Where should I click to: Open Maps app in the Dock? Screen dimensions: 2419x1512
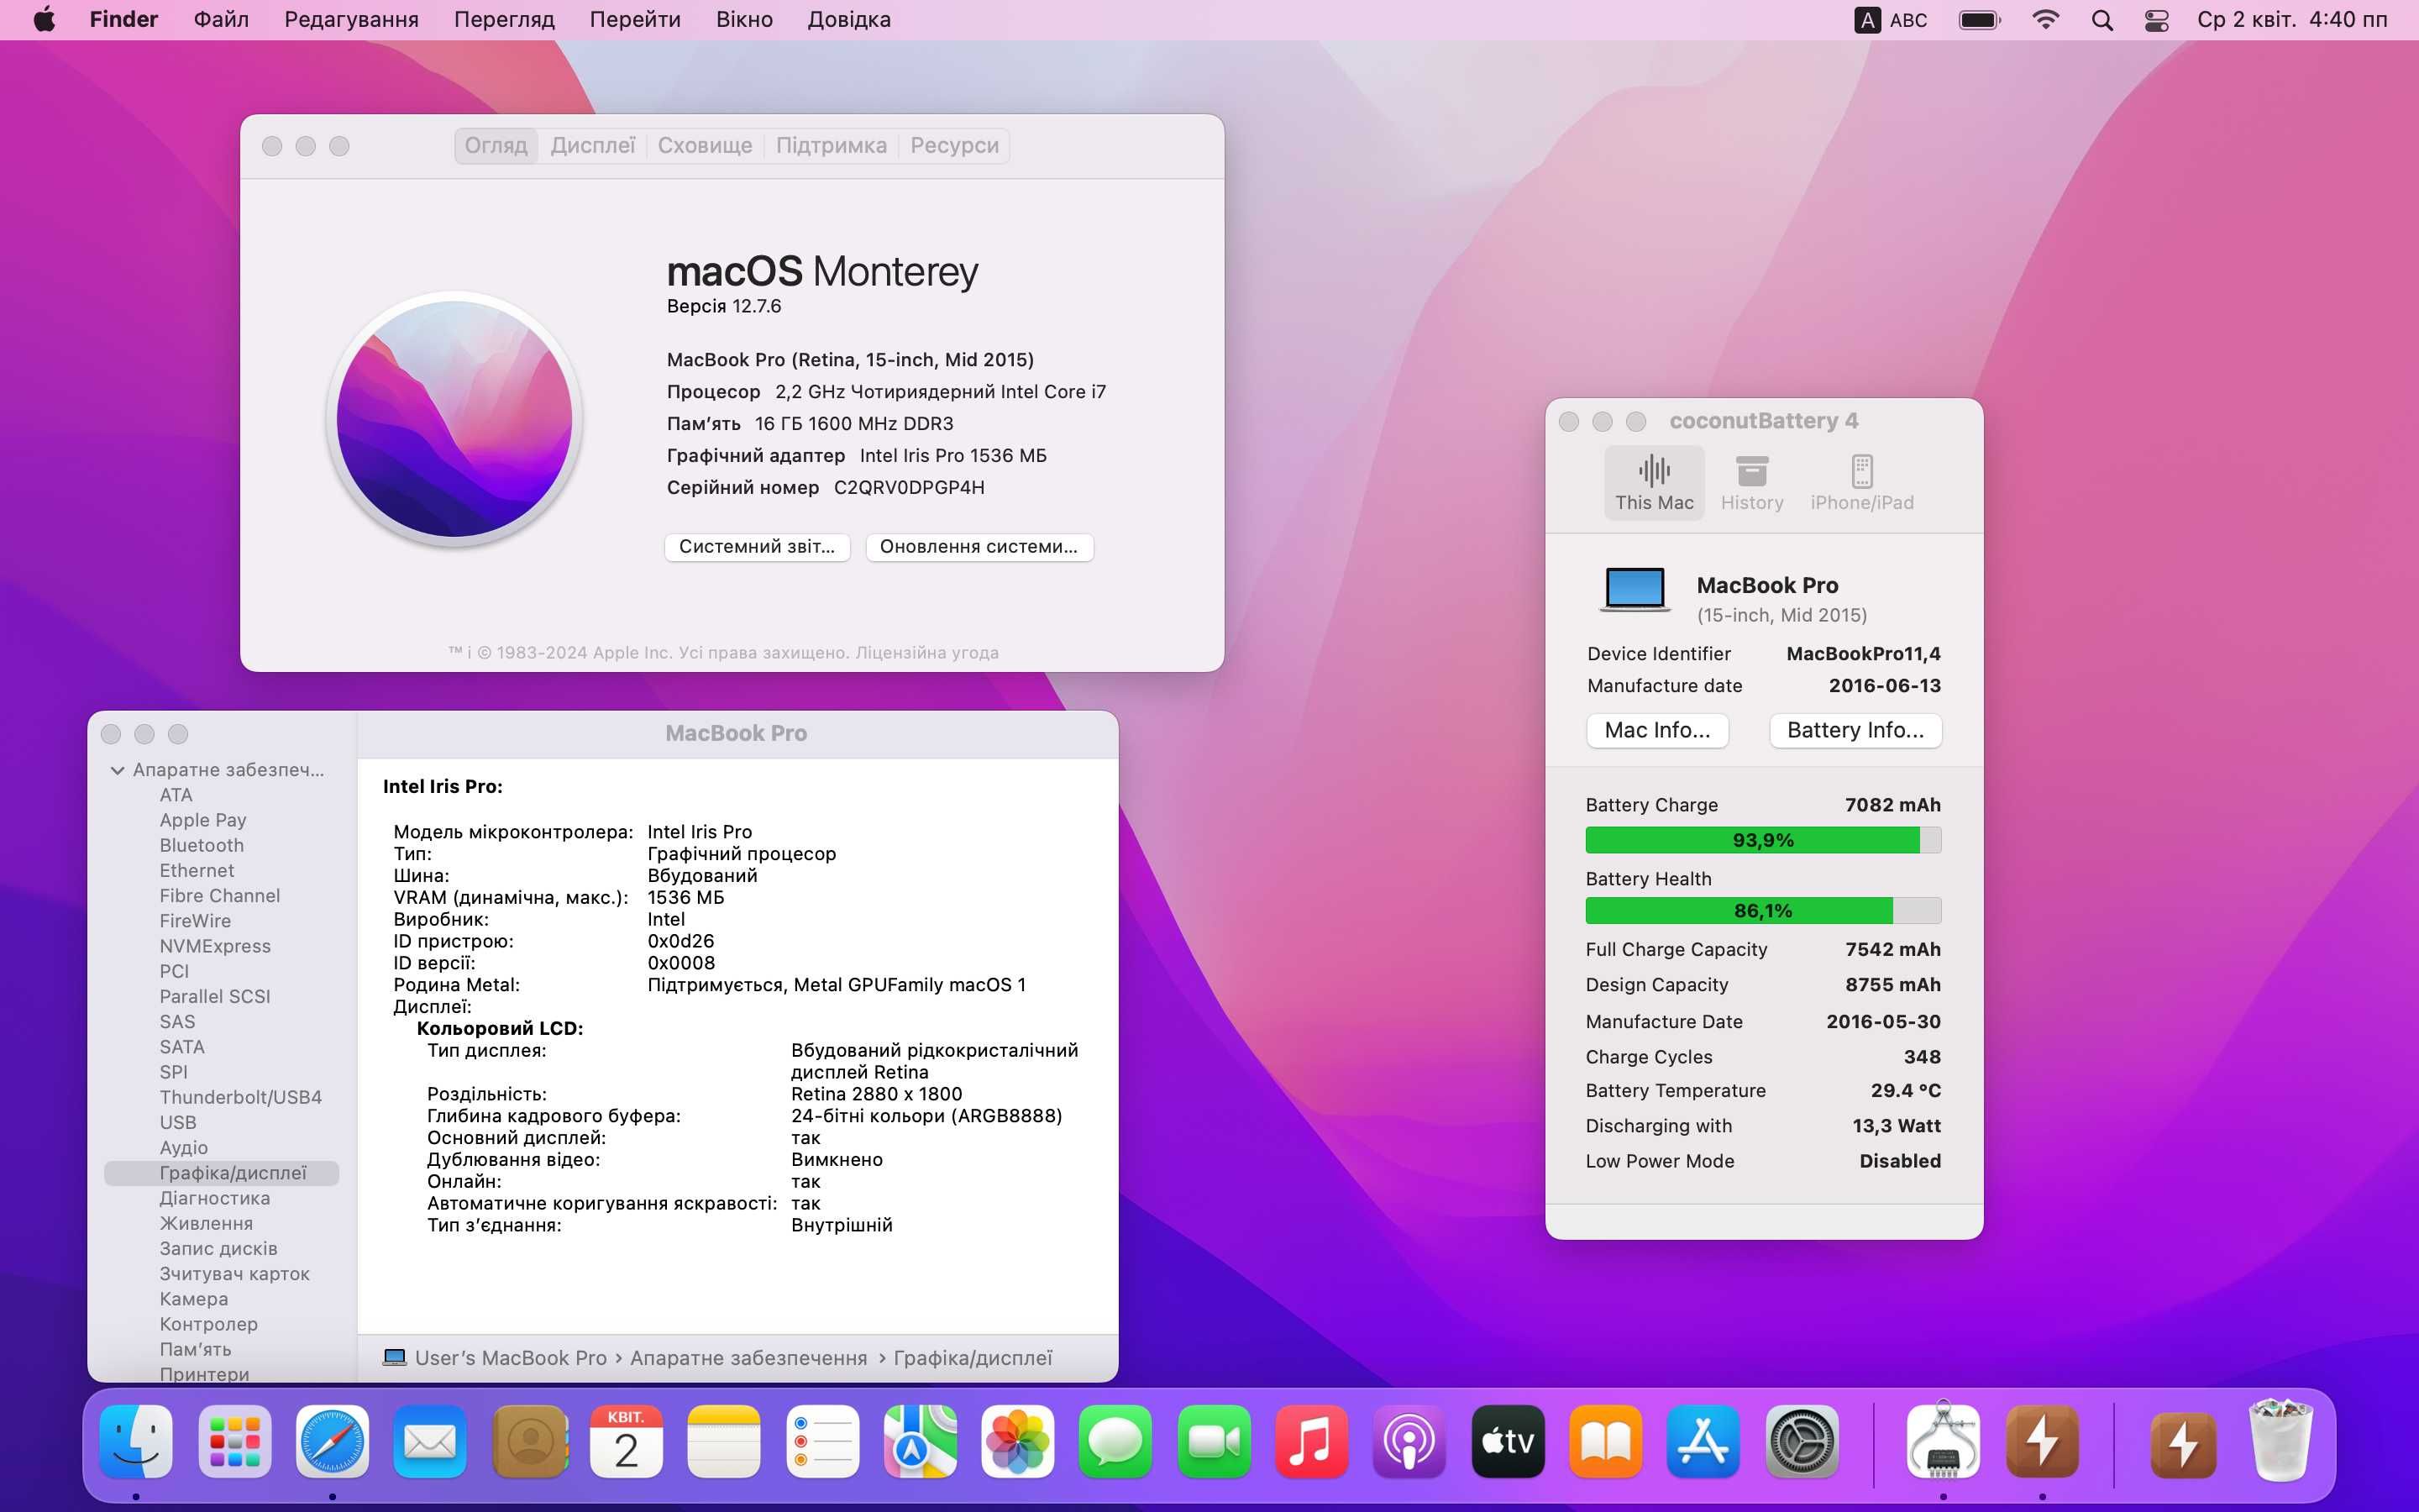click(x=920, y=1441)
